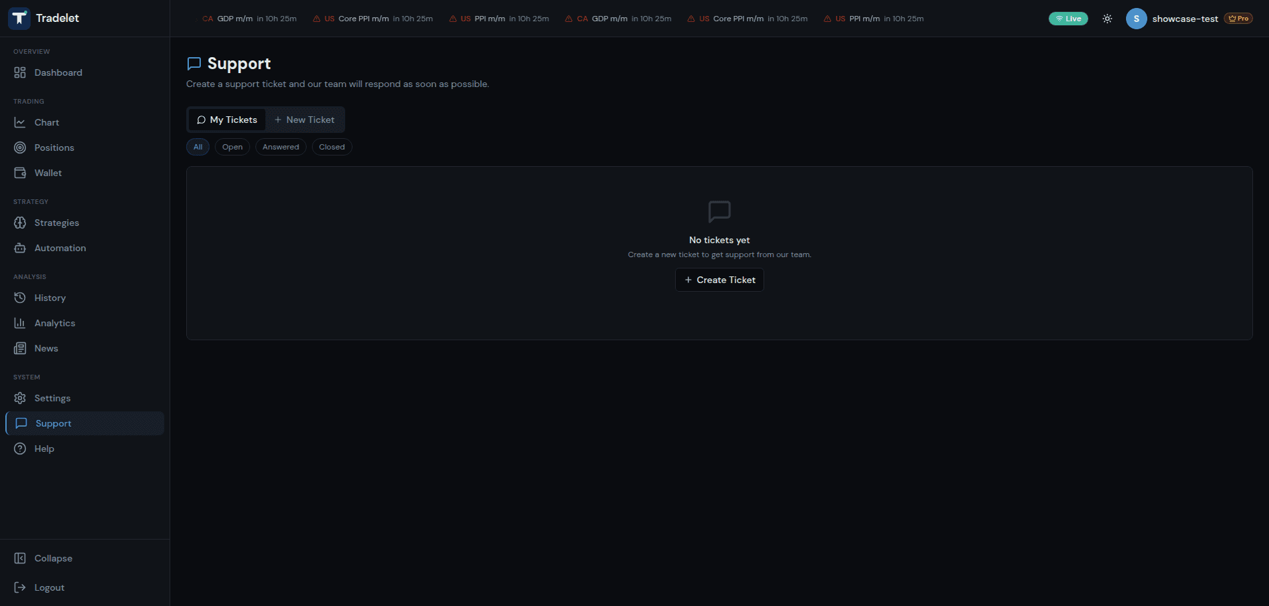Open the Automation robot icon
Screen dimensions: 1269x606
[20, 248]
